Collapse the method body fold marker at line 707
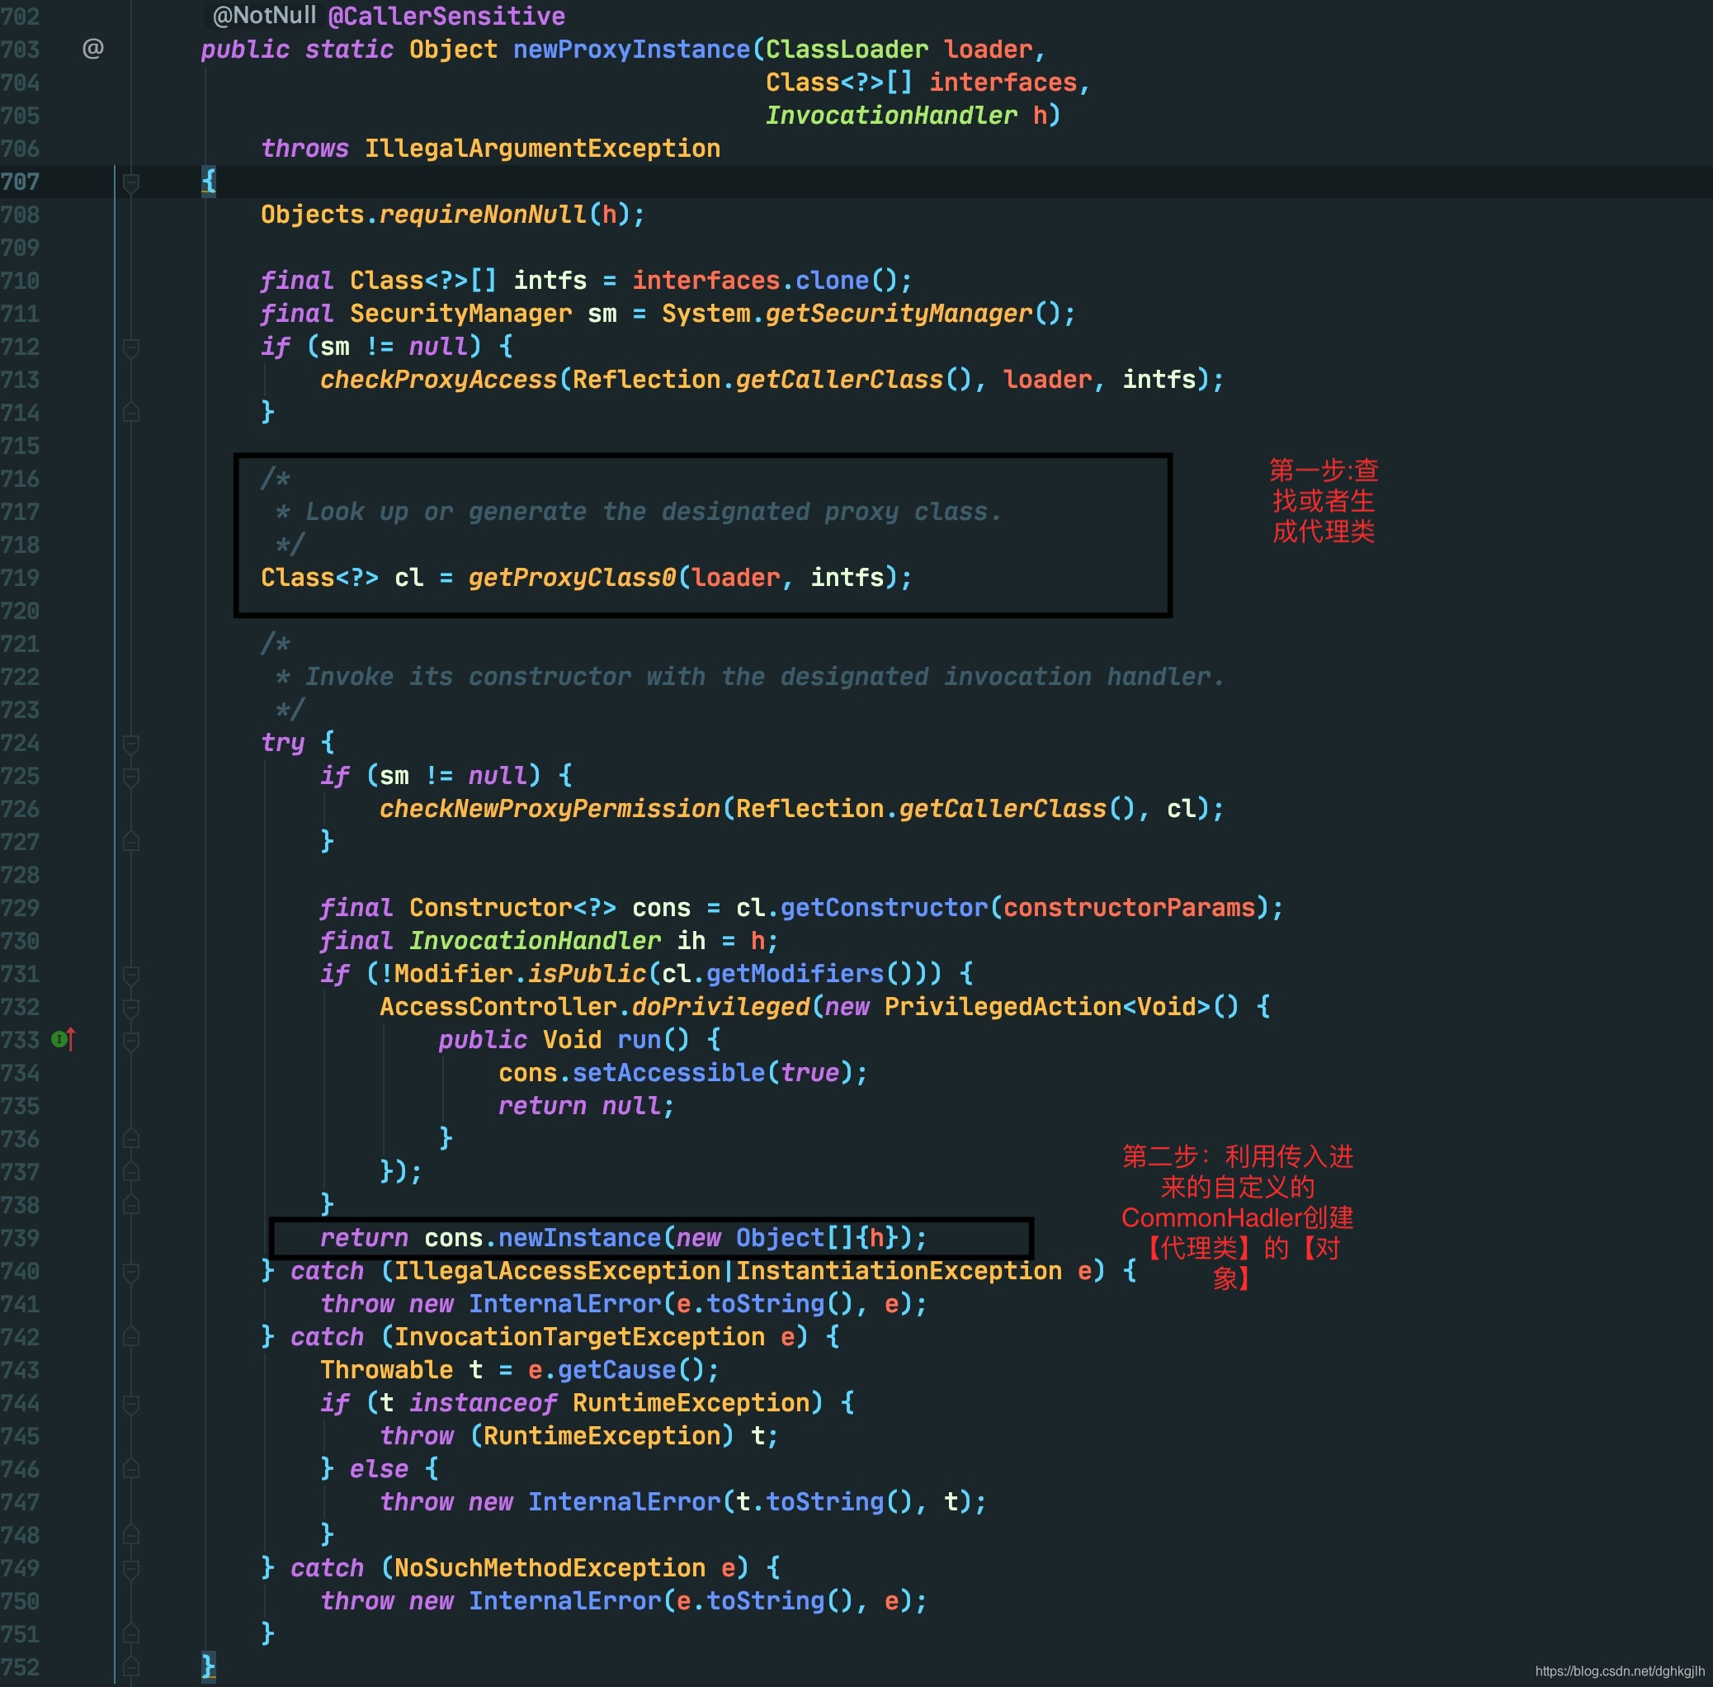Screen dimensions: 1713x1687 tap(131, 182)
